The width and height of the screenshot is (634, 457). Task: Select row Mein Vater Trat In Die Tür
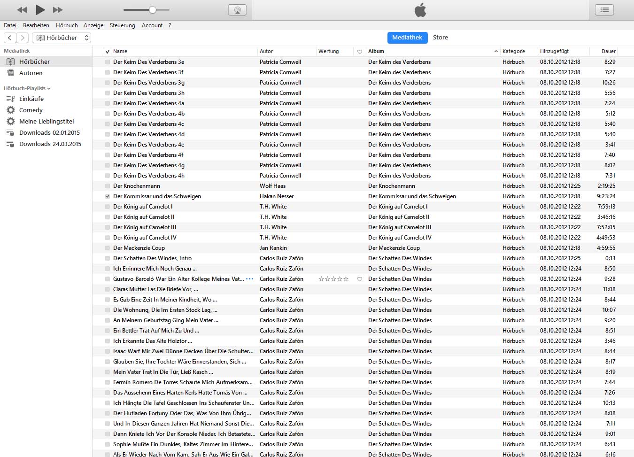(x=363, y=372)
